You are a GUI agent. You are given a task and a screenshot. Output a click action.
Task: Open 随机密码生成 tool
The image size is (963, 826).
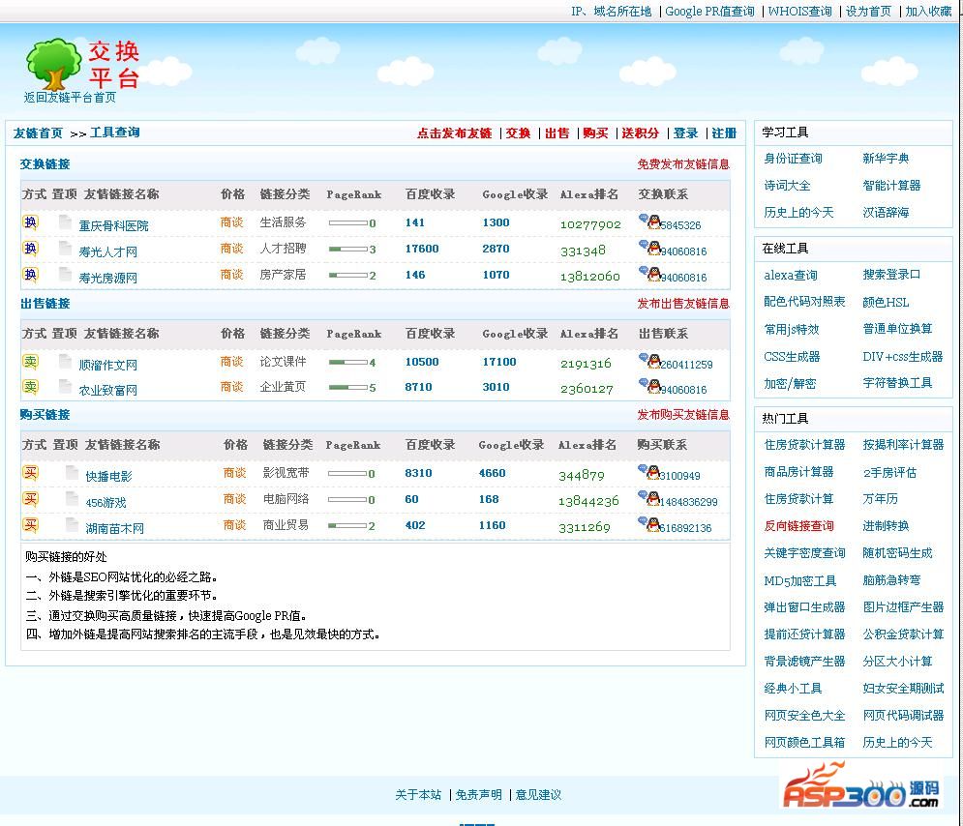tap(897, 553)
